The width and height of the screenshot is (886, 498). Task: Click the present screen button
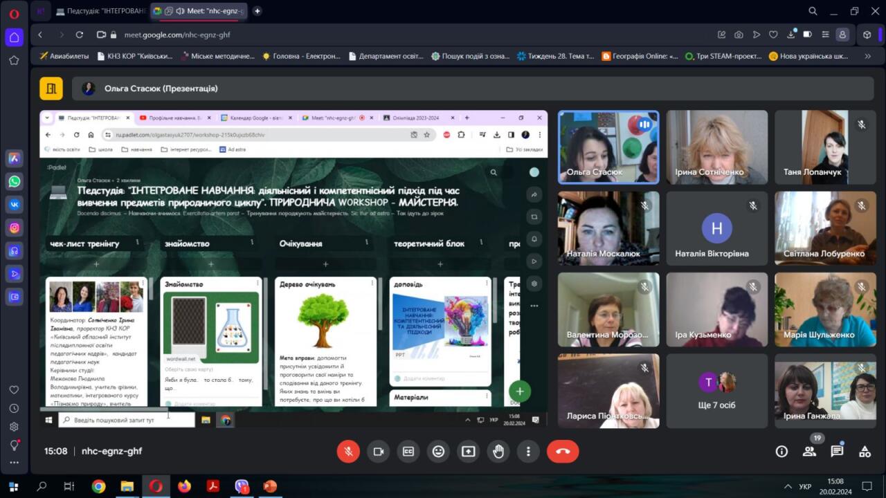pos(469,452)
